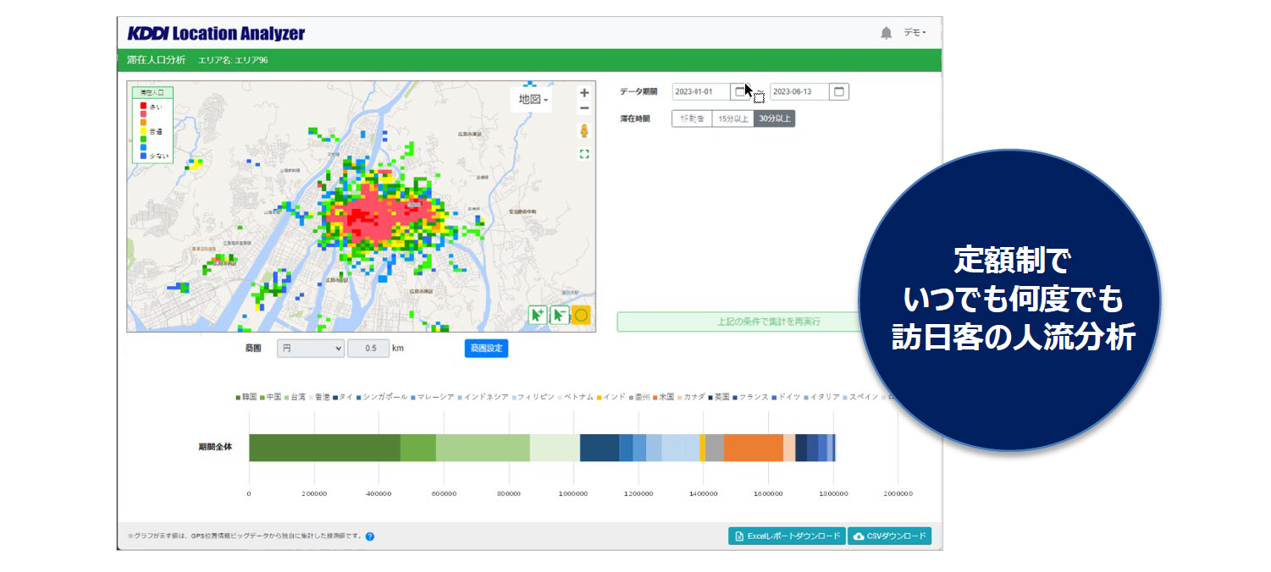Select the orange circle drawing tool
Image resolution: width=1271 pixels, height=572 pixels.
point(582,316)
